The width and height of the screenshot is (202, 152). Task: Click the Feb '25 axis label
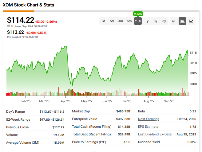pyautogui.click(x=26, y=101)
